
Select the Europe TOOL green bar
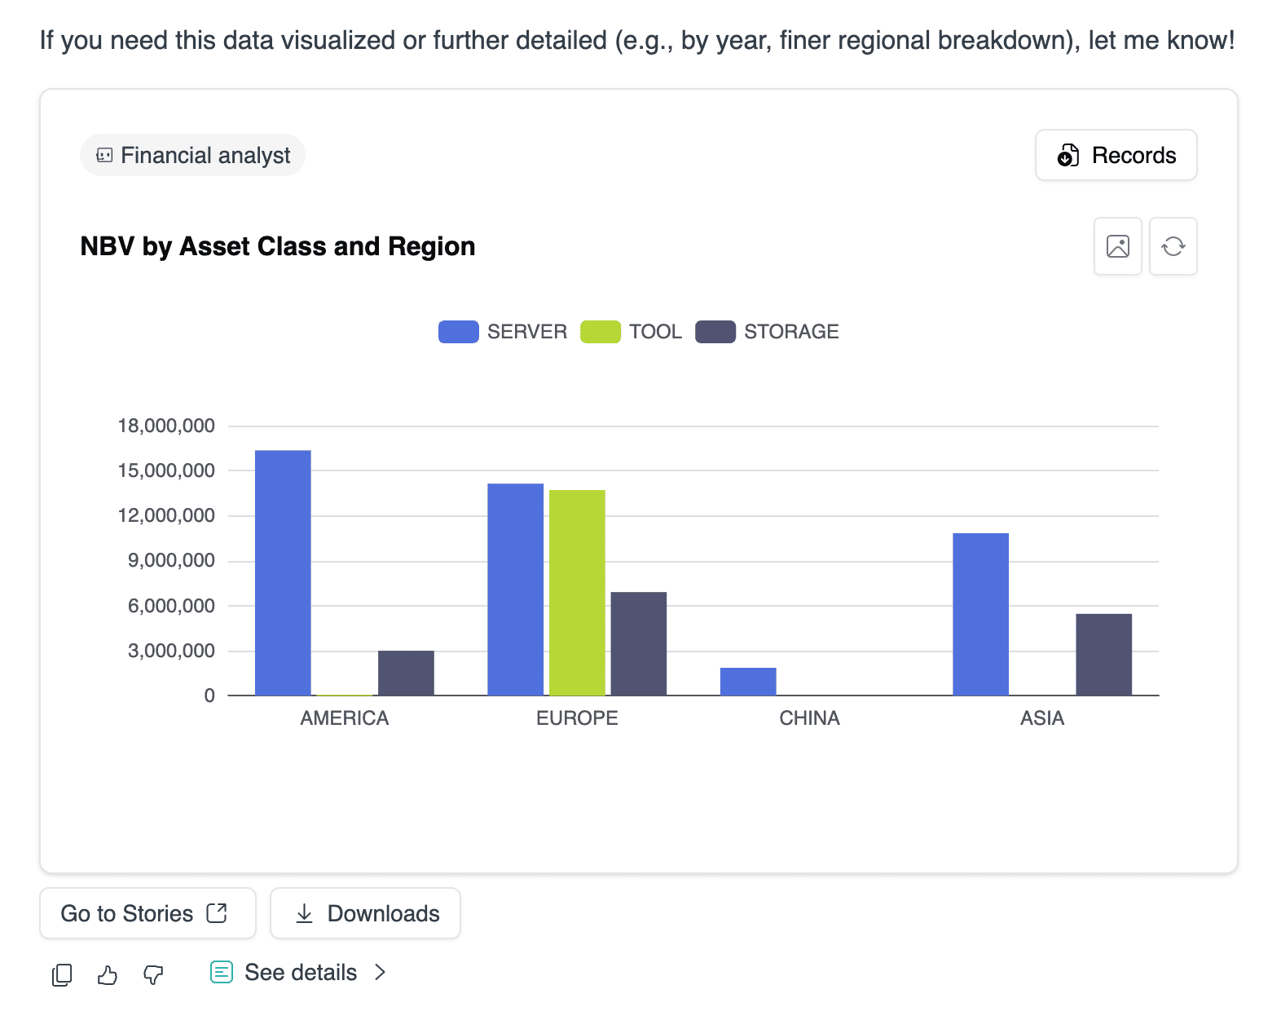pyautogui.click(x=577, y=592)
